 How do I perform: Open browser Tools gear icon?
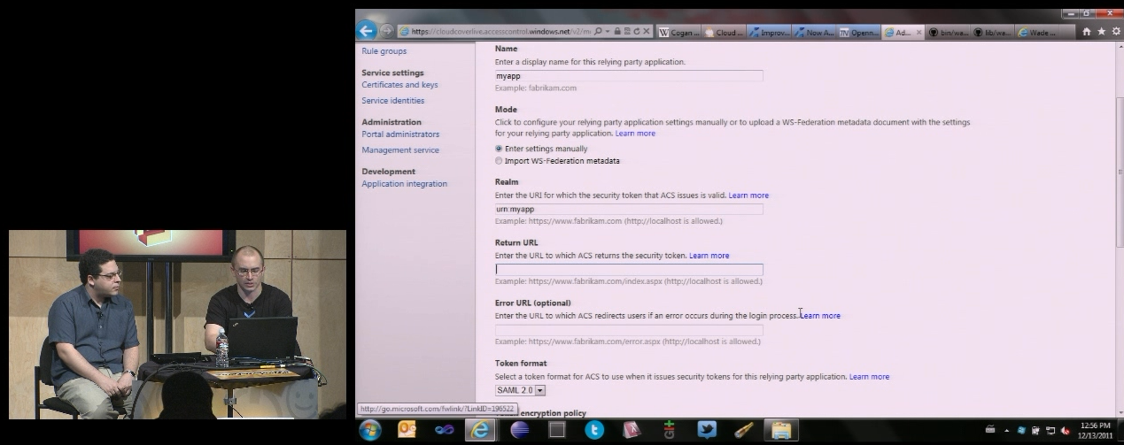1115,31
